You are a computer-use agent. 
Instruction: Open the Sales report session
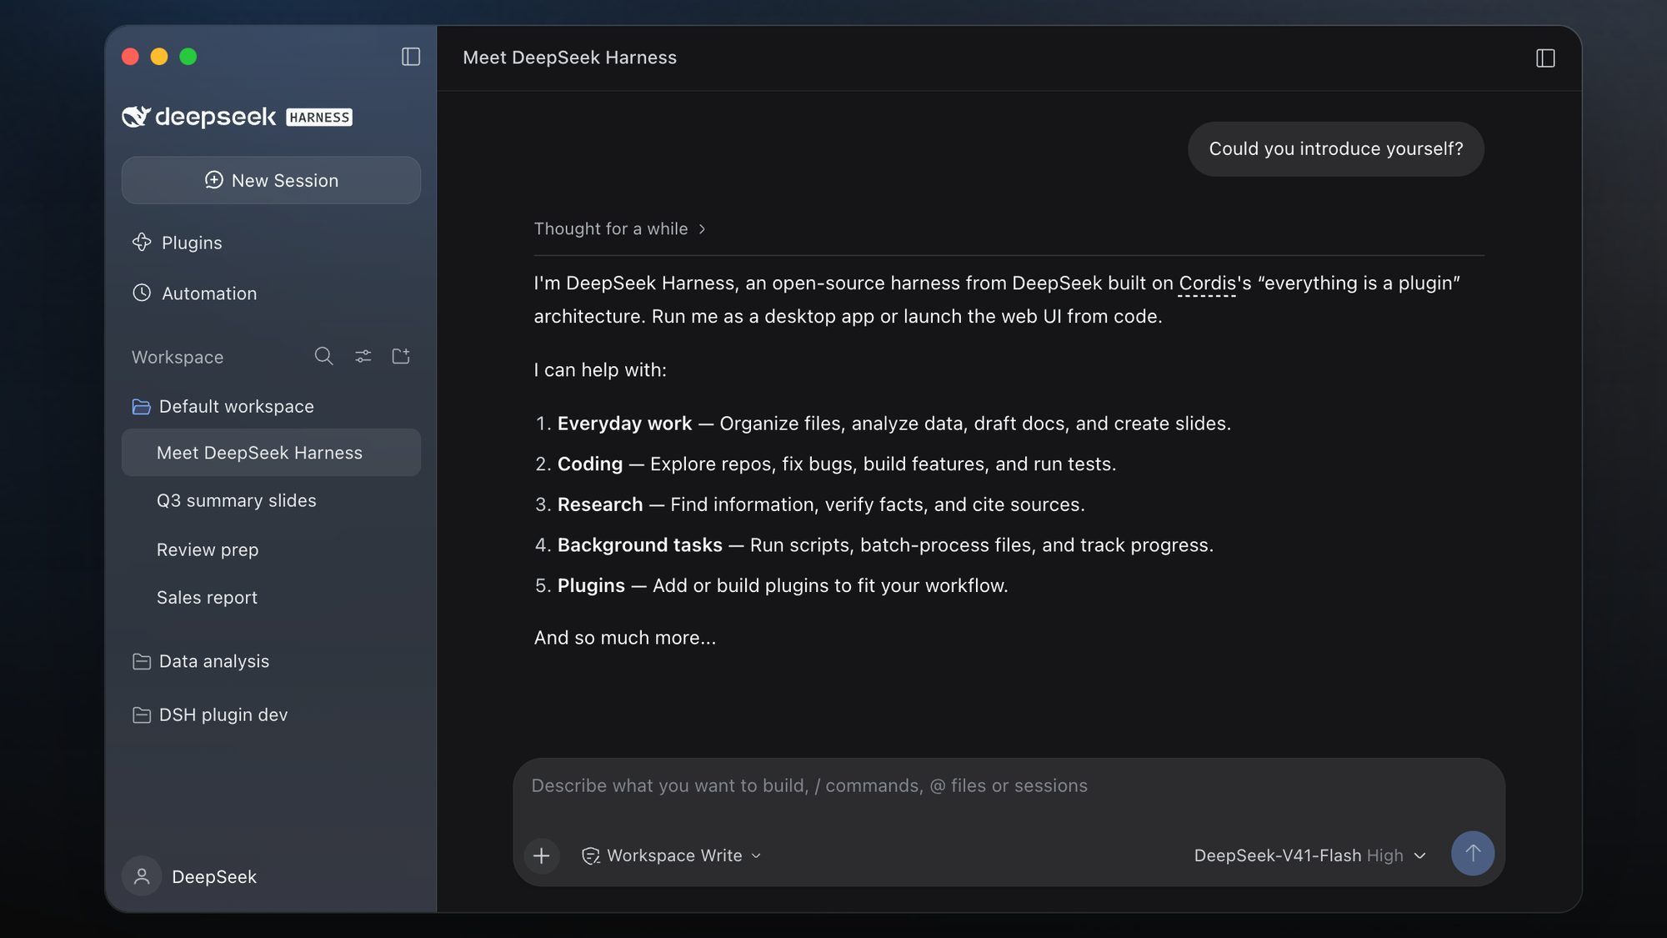tap(207, 598)
